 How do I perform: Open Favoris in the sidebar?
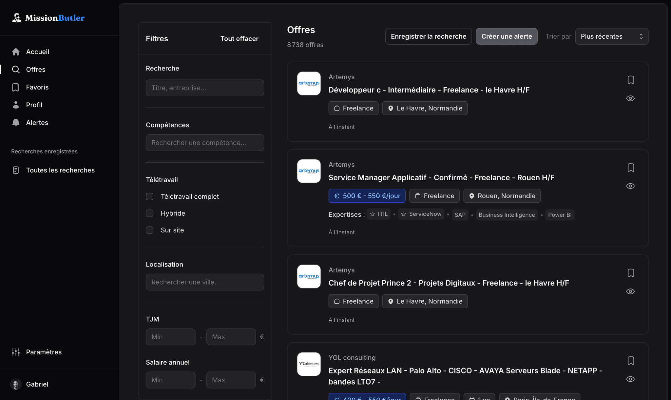pyautogui.click(x=37, y=87)
